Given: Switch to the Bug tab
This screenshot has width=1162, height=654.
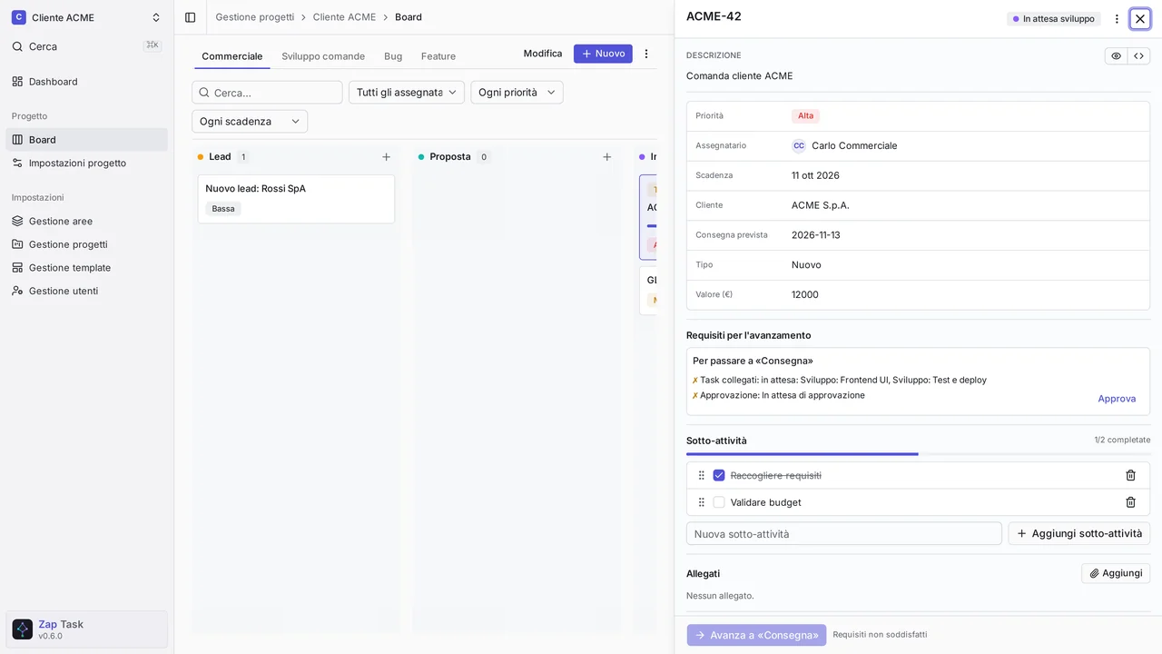Looking at the screenshot, I should click(x=393, y=56).
